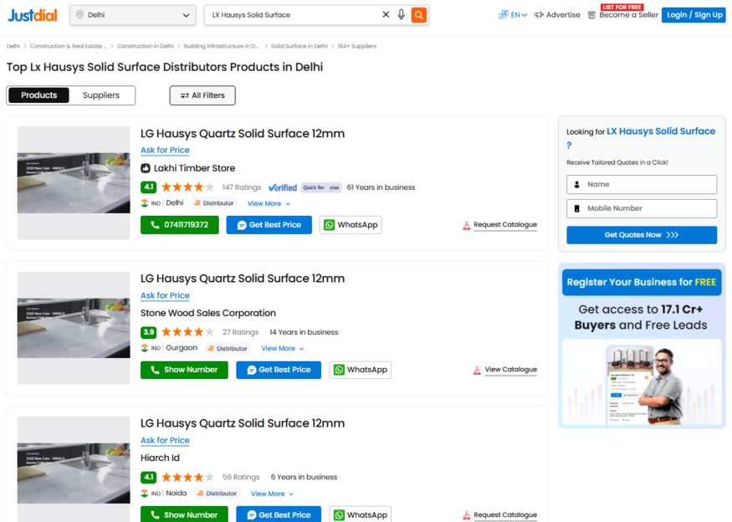Click Ask for Price under Stone Wood Sales listing
This screenshot has height=522, width=732.
coord(165,295)
